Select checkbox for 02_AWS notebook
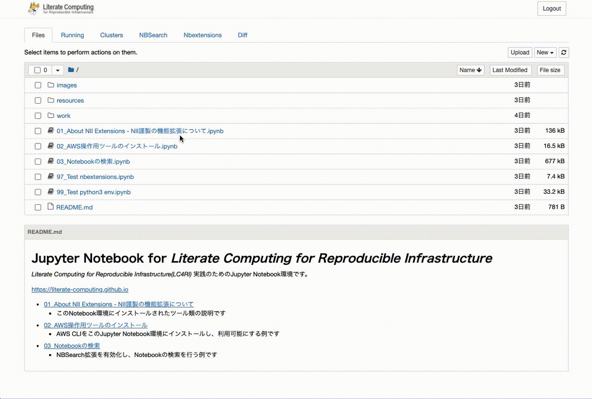Image resolution: width=592 pixels, height=399 pixels. [x=38, y=147]
